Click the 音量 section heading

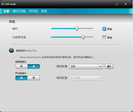pos(12,22)
